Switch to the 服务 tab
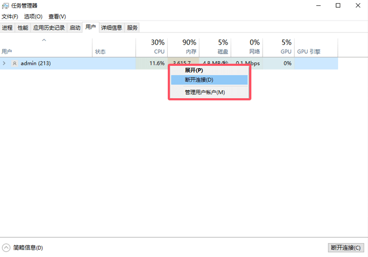 click(x=132, y=28)
